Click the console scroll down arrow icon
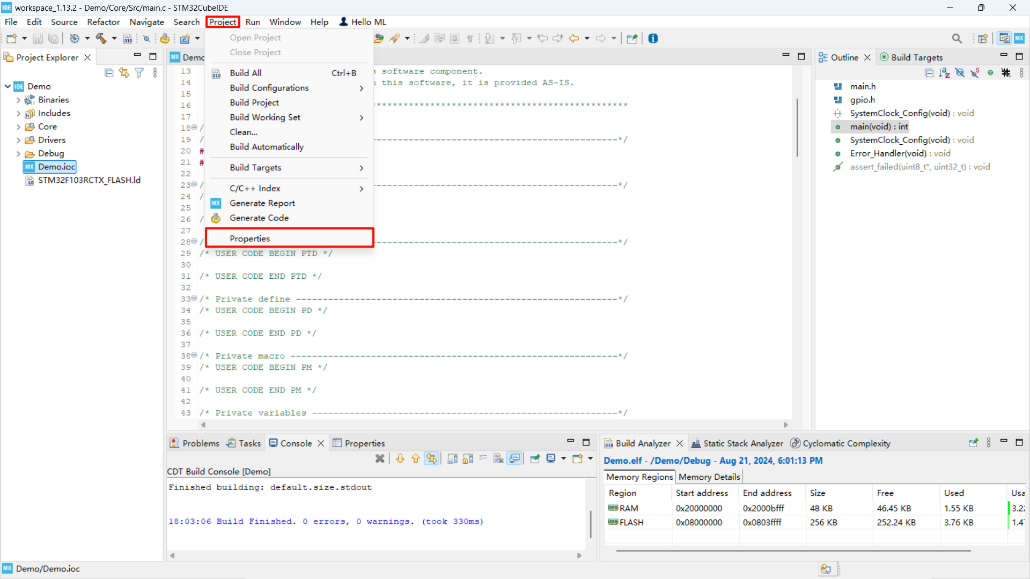The width and height of the screenshot is (1030, 579). pyautogui.click(x=400, y=458)
